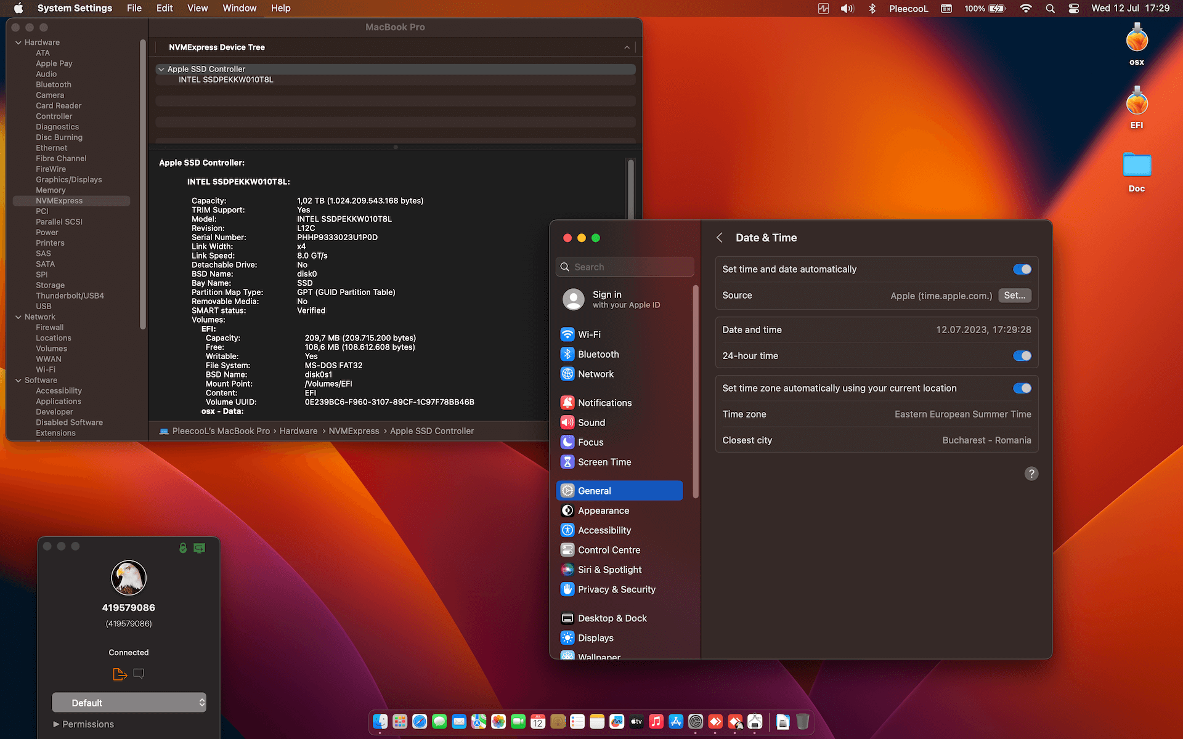Open the EFI volume on the desktop

coord(1137,108)
